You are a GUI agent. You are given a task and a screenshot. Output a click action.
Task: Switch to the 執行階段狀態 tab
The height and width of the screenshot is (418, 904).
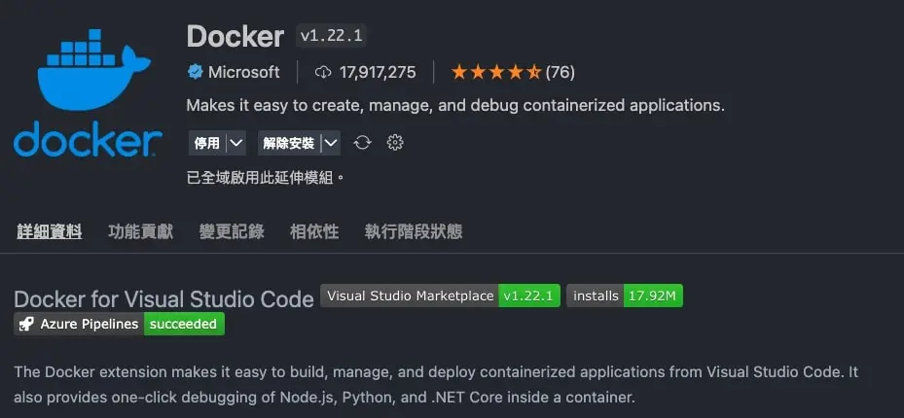point(413,231)
